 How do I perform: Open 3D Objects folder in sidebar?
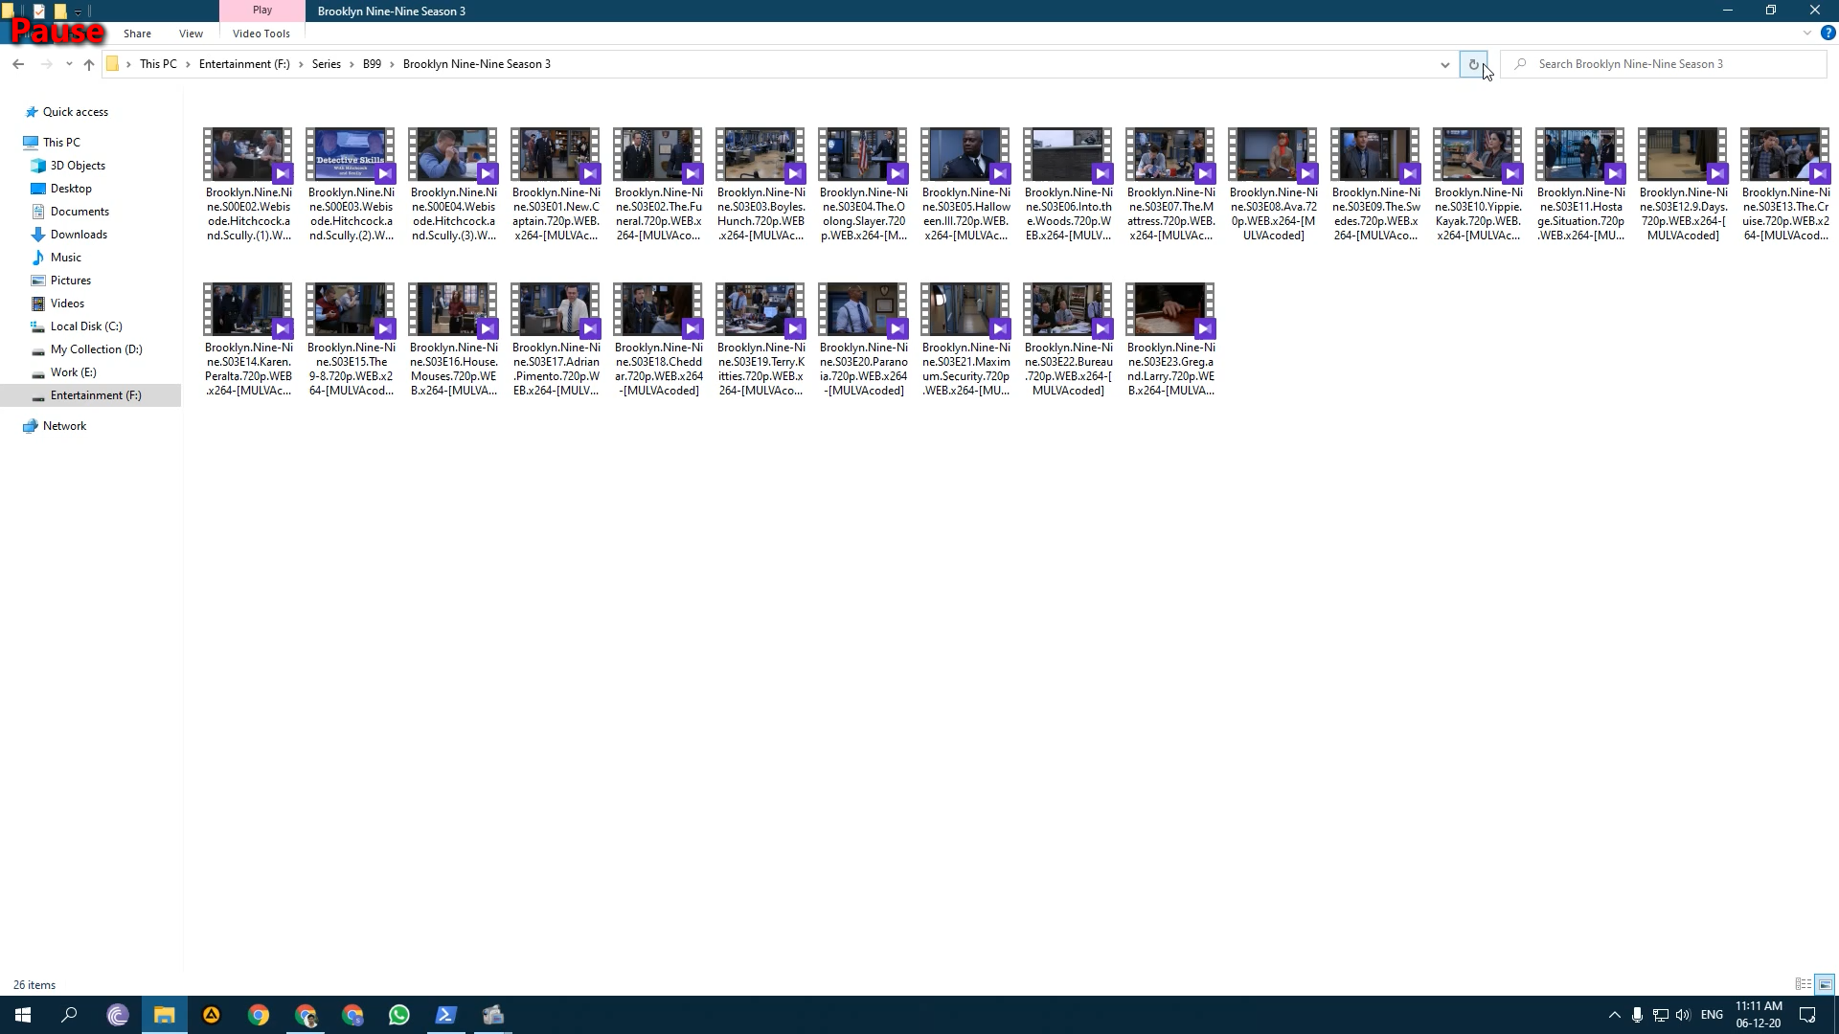click(x=78, y=166)
